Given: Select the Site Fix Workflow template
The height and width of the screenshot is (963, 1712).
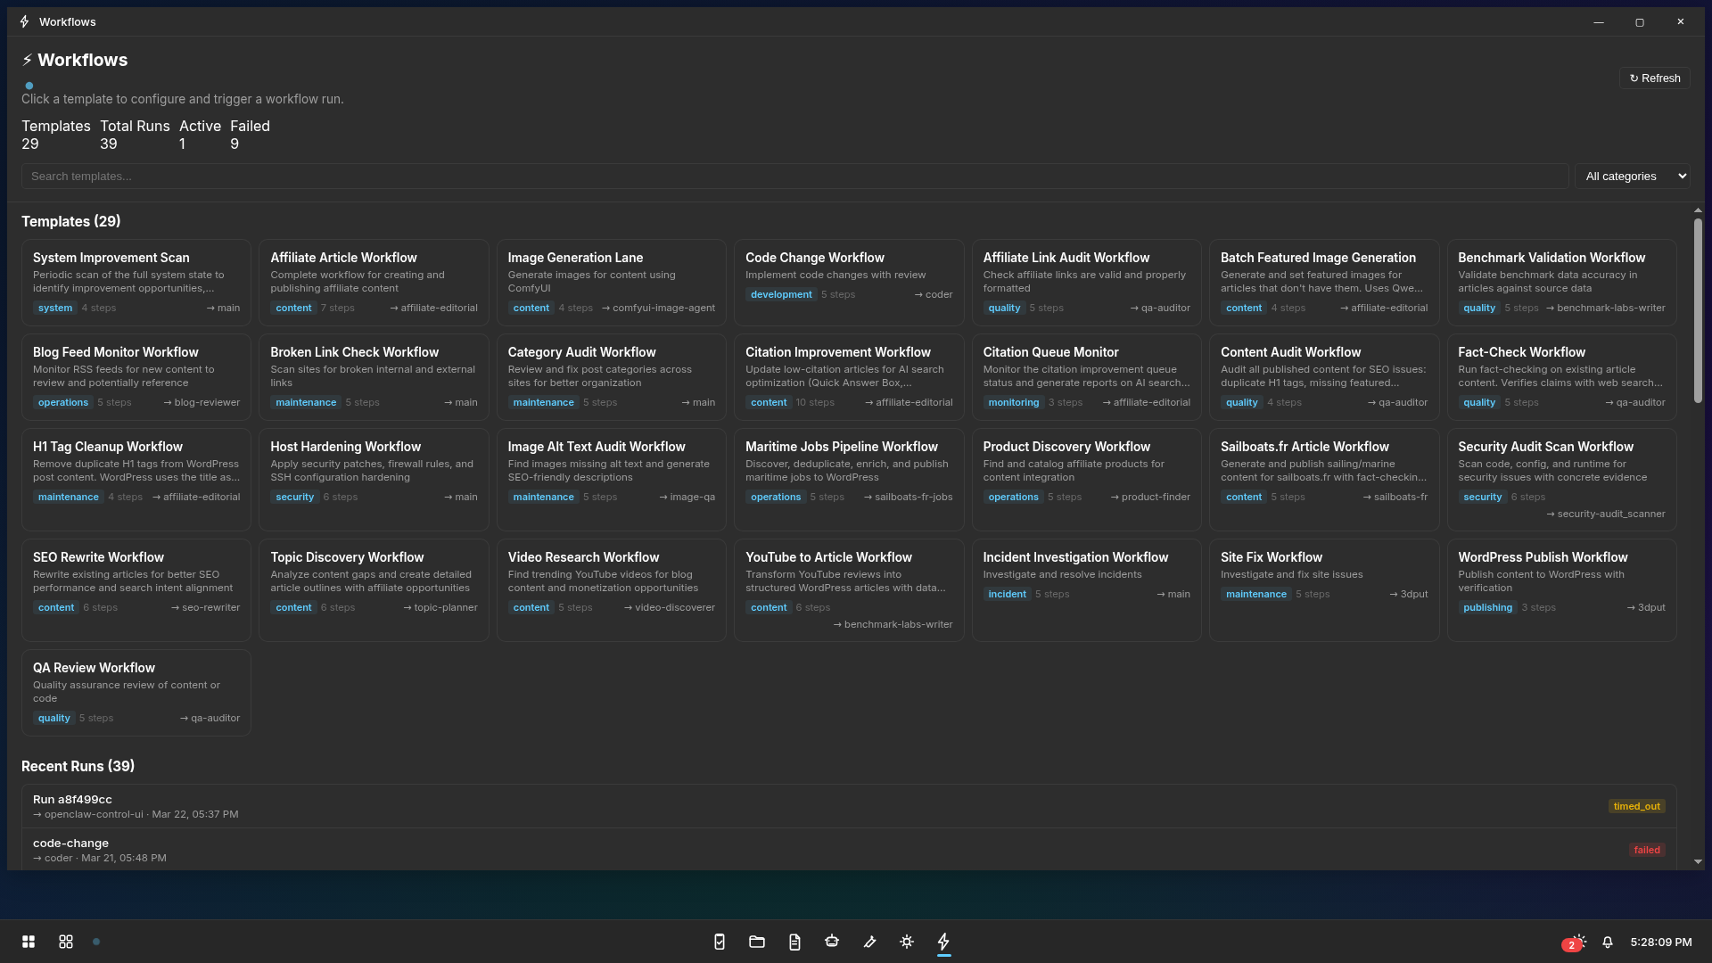Looking at the screenshot, I should pyautogui.click(x=1324, y=590).
